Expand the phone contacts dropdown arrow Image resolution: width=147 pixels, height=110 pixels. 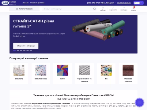coord(115,3)
